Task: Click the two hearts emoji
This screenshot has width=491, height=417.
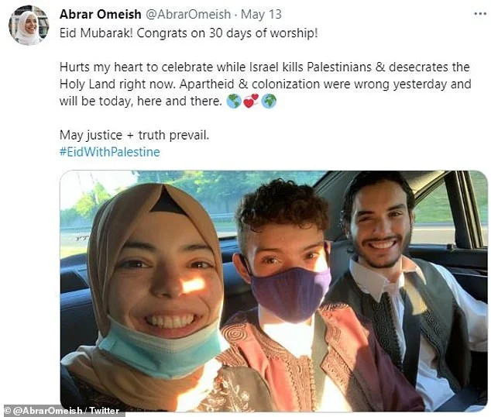Action: [x=251, y=102]
